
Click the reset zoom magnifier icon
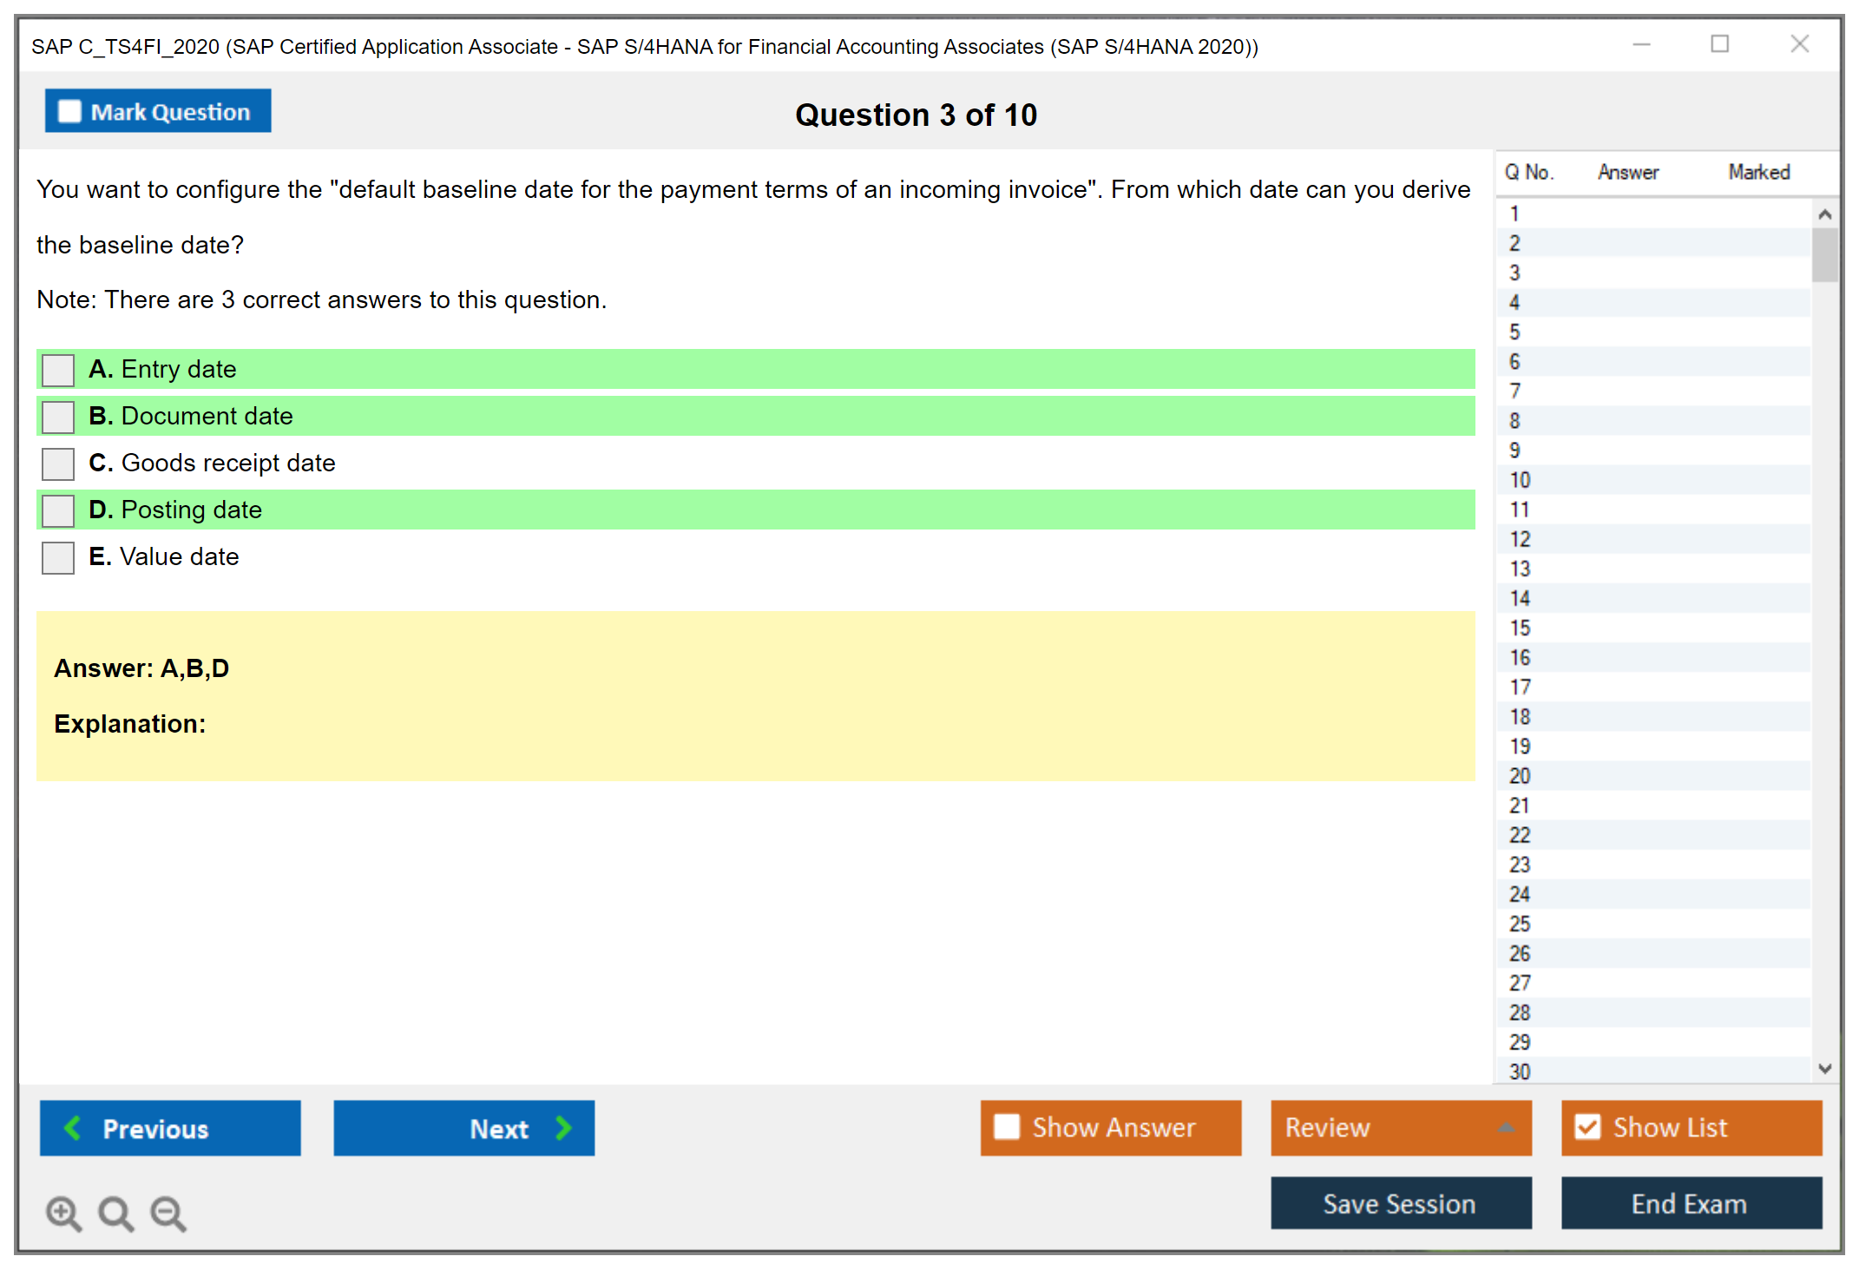[x=115, y=1213]
